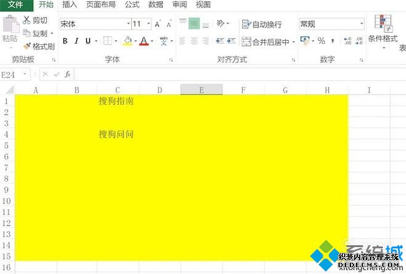The height and width of the screenshot is (274, 406).
Task: Click the Name Box showing E24
Action: pyautogui.click(x=11, y=74)
